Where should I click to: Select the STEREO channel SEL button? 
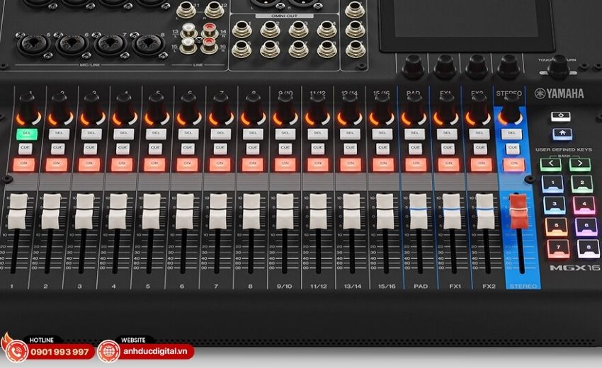(x=512, y=134)
